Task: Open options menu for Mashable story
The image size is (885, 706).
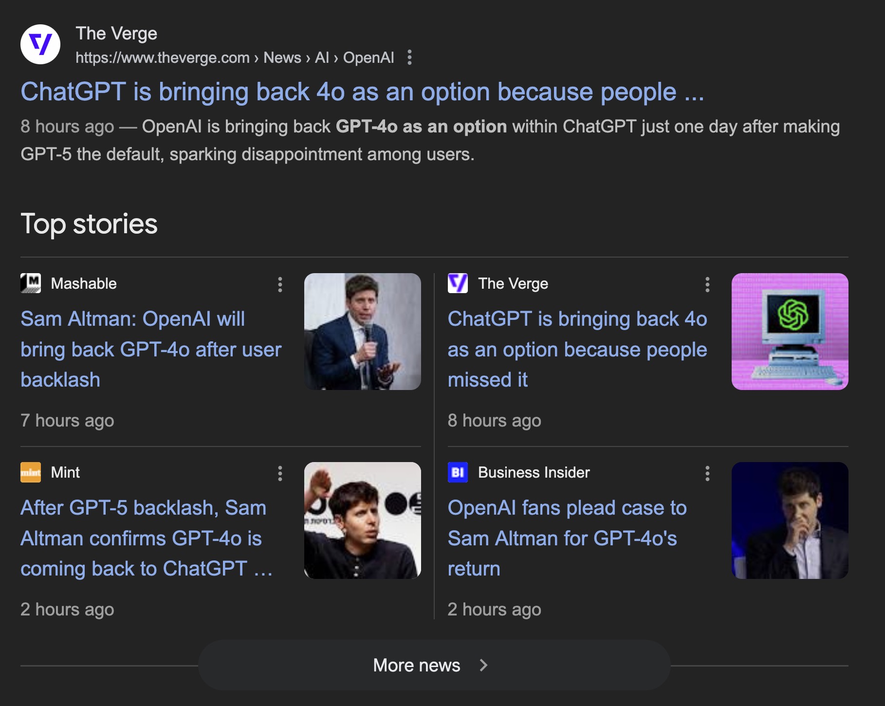Action: point(280,284)
